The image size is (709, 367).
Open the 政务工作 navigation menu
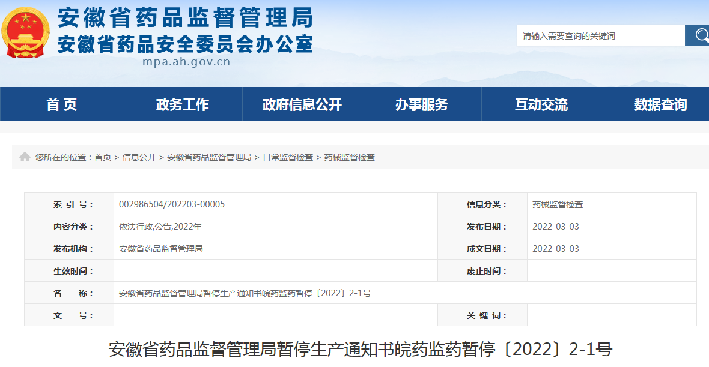click(x=182, y=103)
